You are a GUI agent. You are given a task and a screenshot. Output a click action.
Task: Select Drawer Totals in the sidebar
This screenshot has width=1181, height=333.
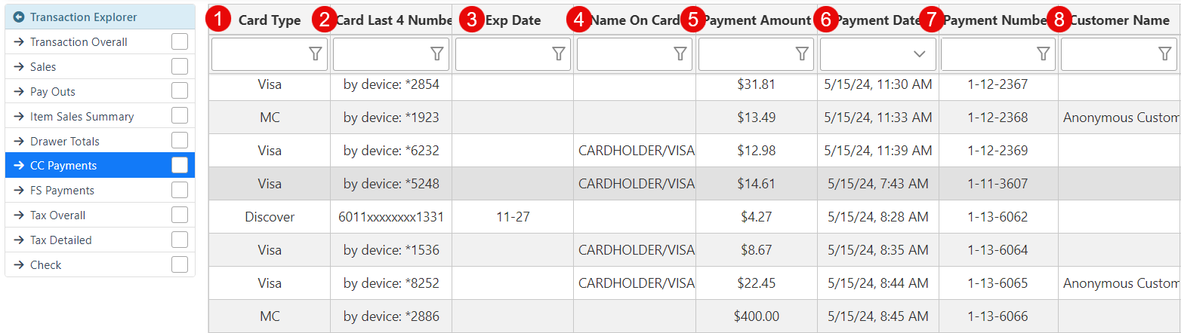pyautogui.click(x=64, y=142)
